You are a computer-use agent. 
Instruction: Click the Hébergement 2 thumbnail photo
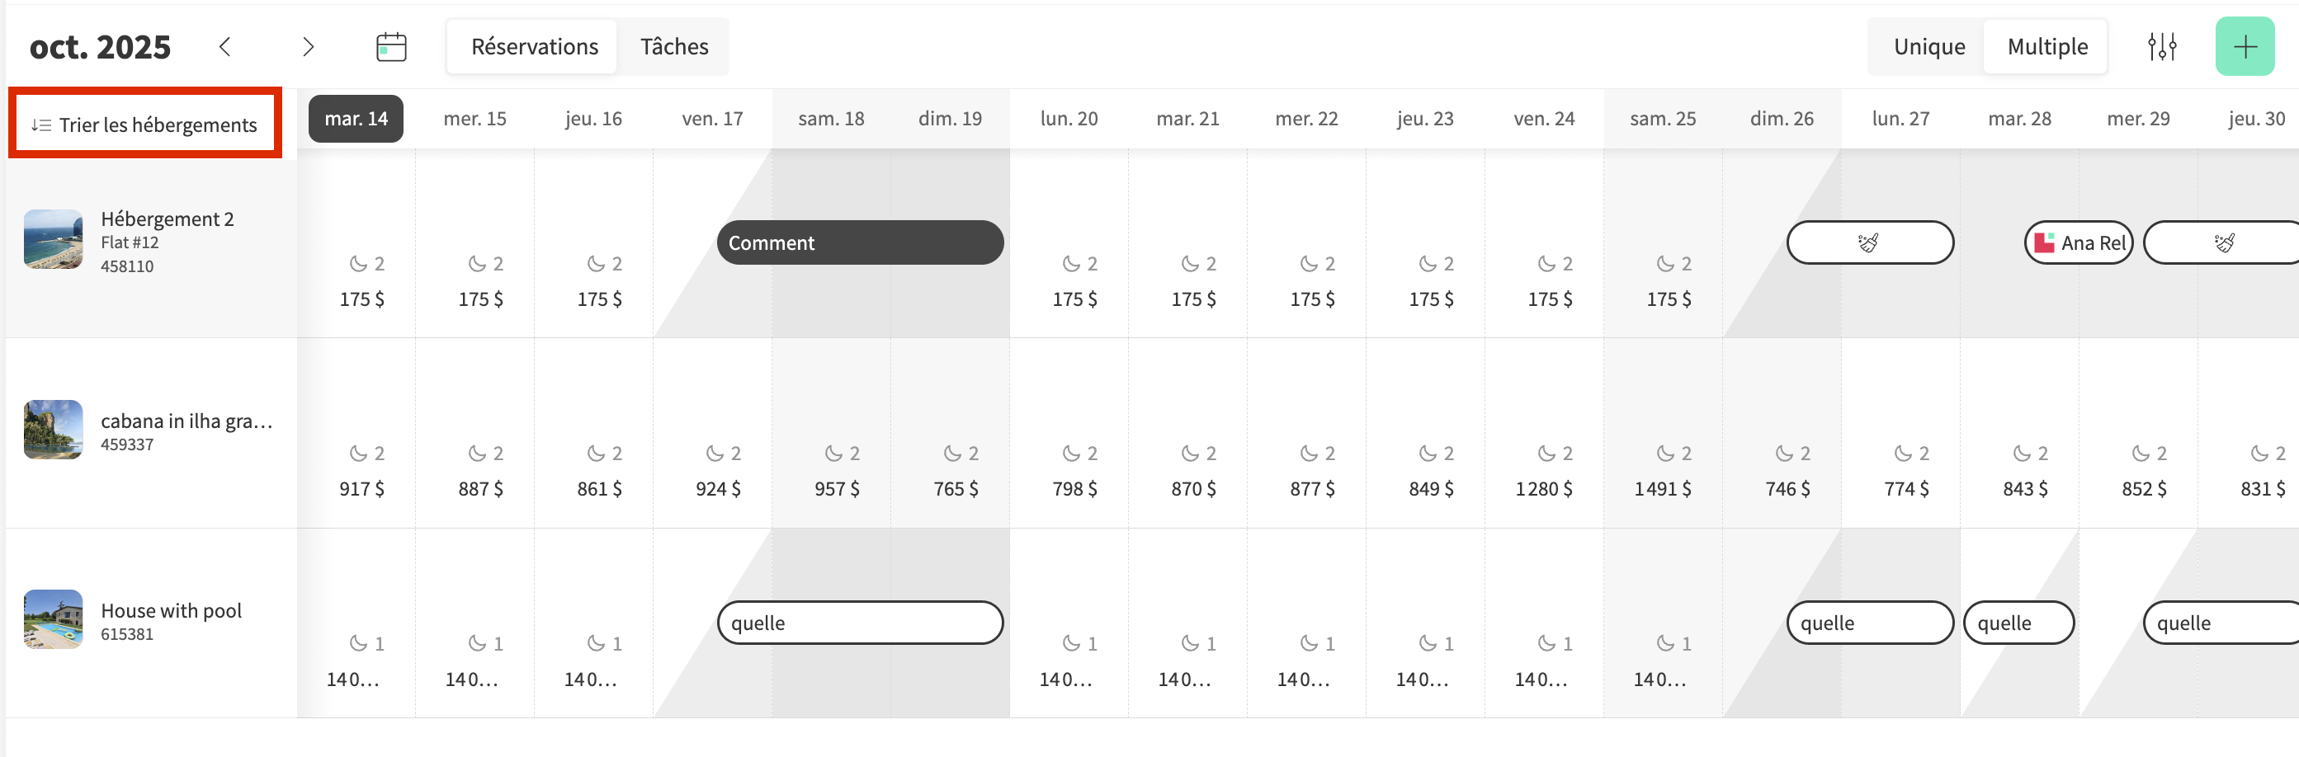point(54,239)
